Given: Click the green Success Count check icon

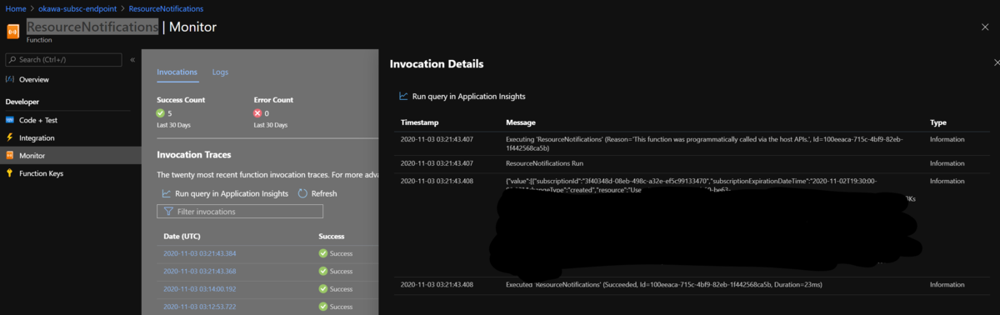Looking at the screenshot, I should click(161, 113).
